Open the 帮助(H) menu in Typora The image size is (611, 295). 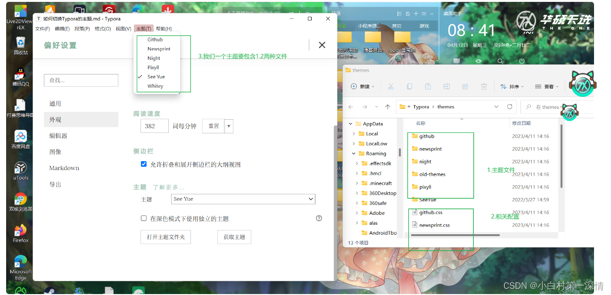click(164, 29)
